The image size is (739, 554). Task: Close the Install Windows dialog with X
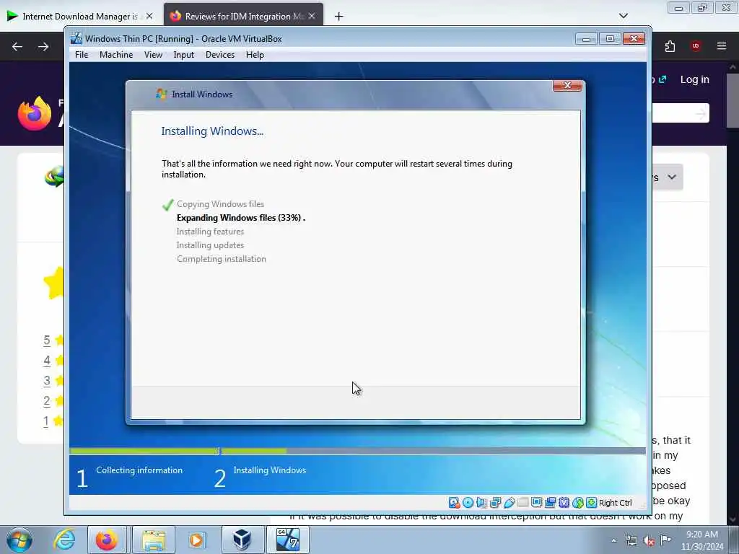click(567, 85)
